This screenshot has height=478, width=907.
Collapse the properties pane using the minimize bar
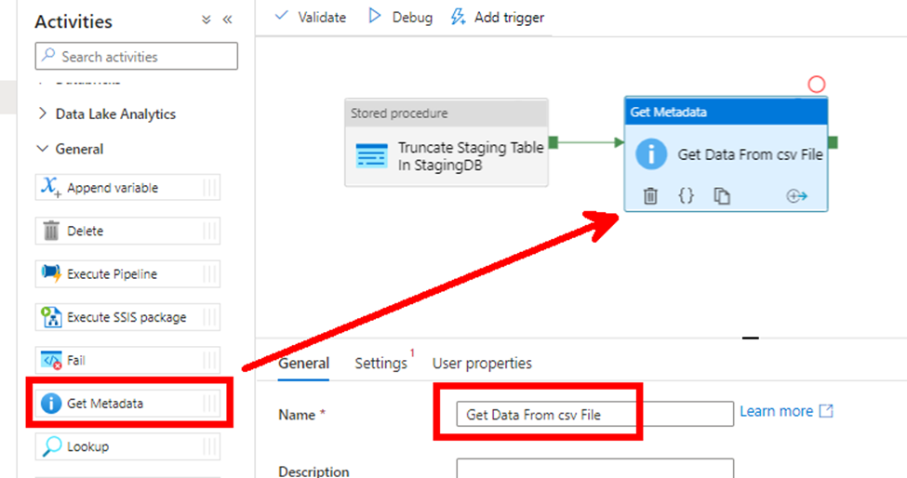click(750, 338)
